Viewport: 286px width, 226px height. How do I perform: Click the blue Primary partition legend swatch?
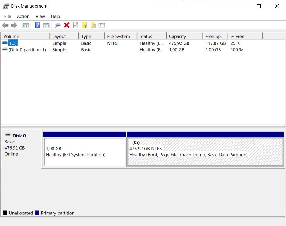[37, 213]
